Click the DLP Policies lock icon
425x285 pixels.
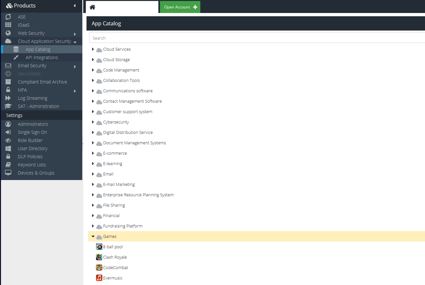coord(8,157)
